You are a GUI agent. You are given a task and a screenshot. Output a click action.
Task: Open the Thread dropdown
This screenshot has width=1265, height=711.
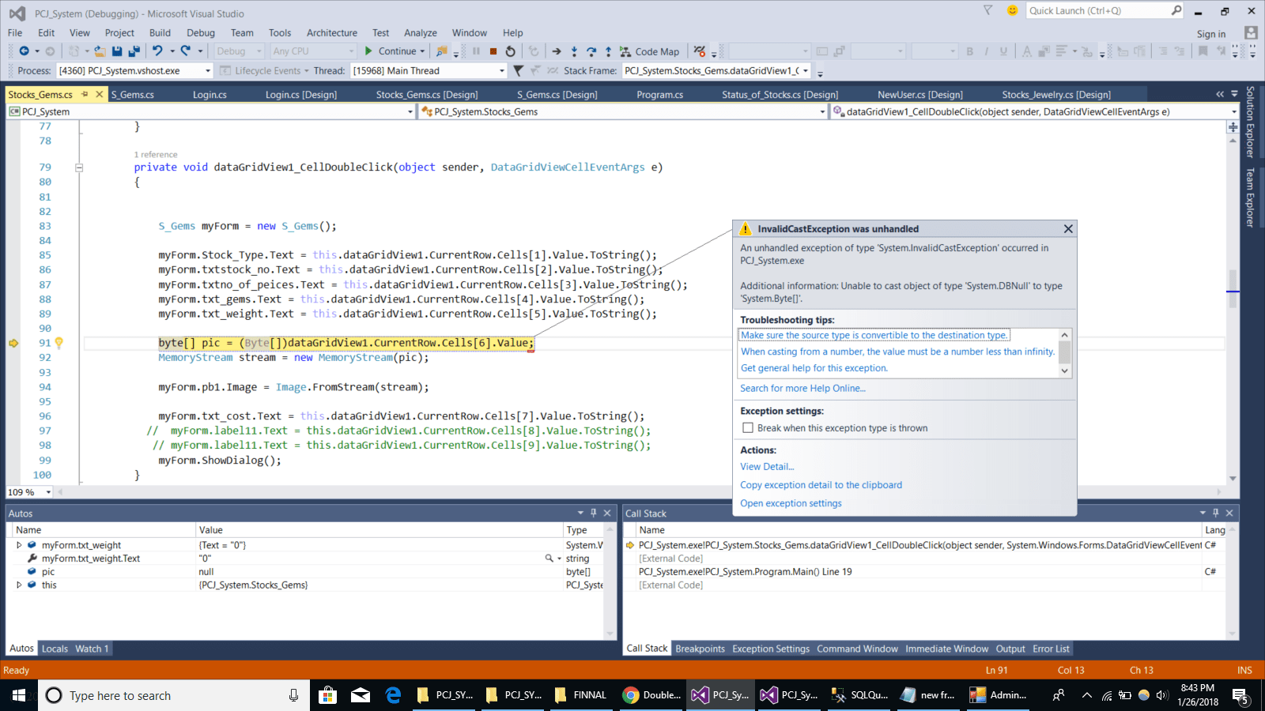click(x=501, y=71)
